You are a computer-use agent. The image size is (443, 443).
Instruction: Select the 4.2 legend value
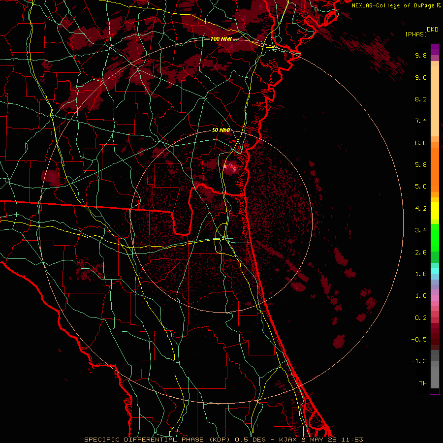[421, 209]
